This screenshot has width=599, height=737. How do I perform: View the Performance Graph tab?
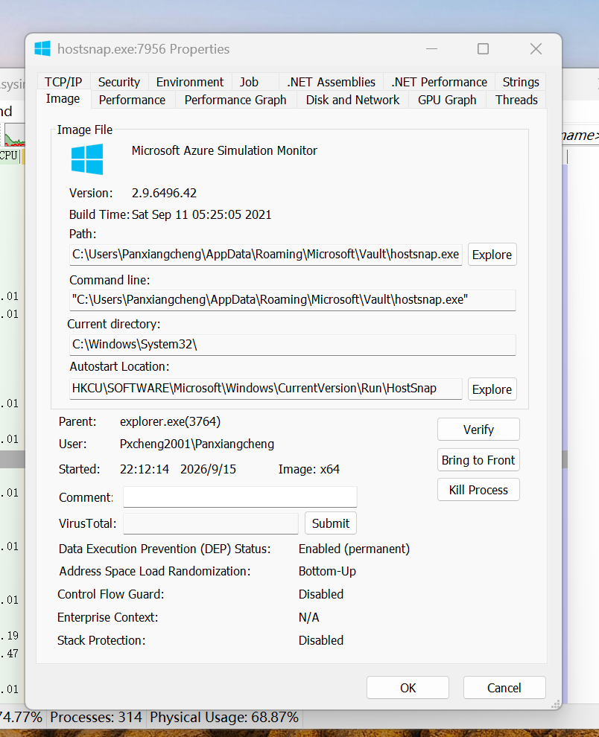pos(235,100)
